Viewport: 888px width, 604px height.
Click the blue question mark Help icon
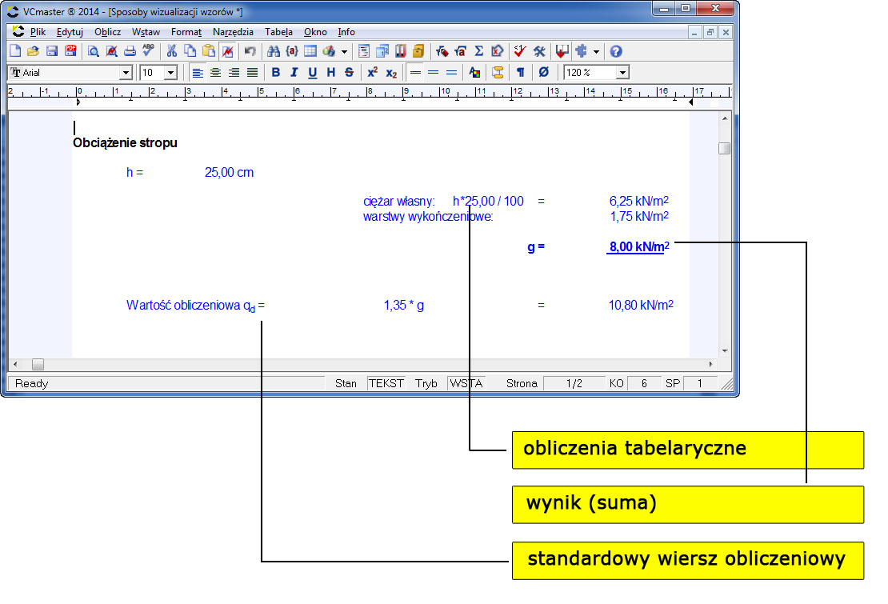pyautogui.click(x=615, y=51)
